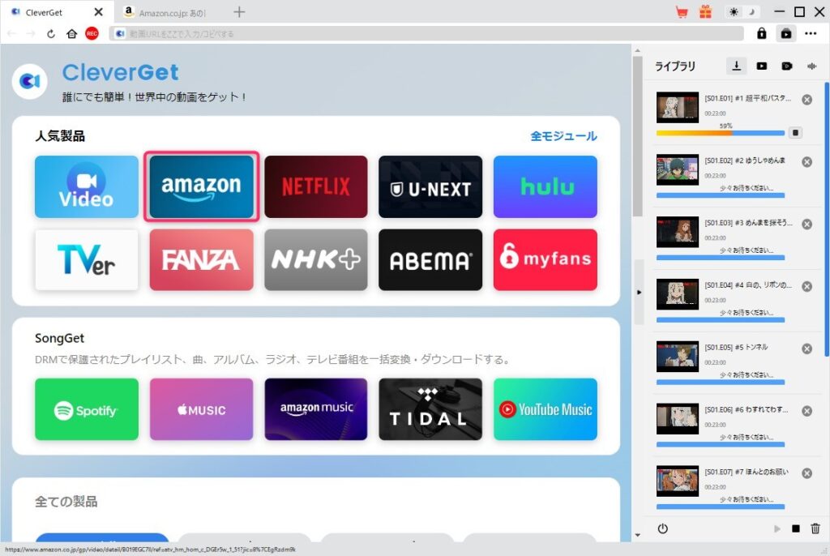Click the power icon in library footer
830x556 pixels.
[x=663, y=528]
